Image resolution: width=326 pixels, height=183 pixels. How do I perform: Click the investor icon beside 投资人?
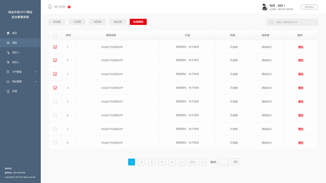tap(8, 62)
